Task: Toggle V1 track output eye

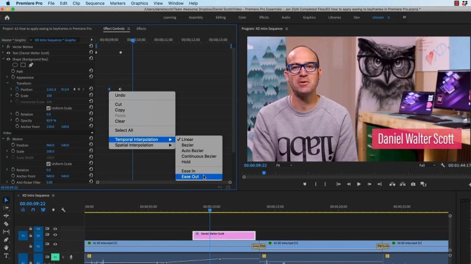Action: tap(55, 244)
